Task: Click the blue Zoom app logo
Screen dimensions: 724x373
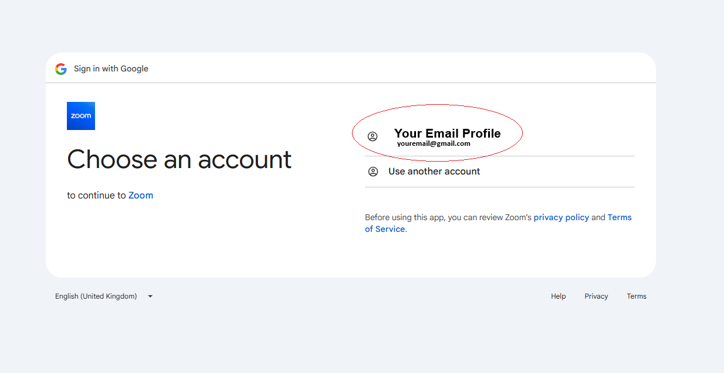Action: tap(81, 116)
